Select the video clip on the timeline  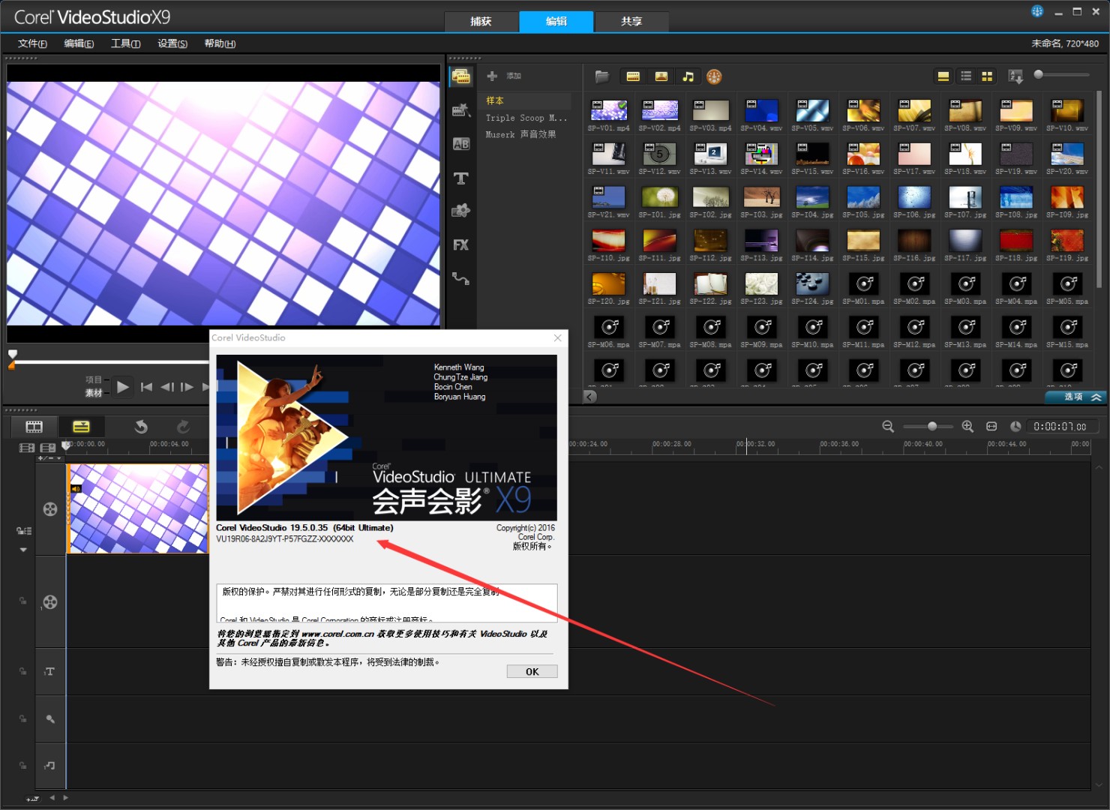coord(138,508)
